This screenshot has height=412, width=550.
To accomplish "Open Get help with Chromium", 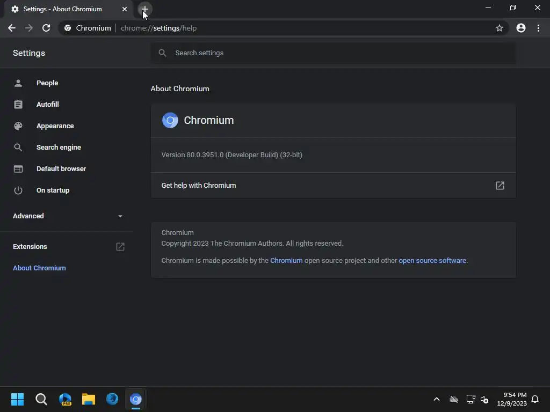I will tap(333, 185).
